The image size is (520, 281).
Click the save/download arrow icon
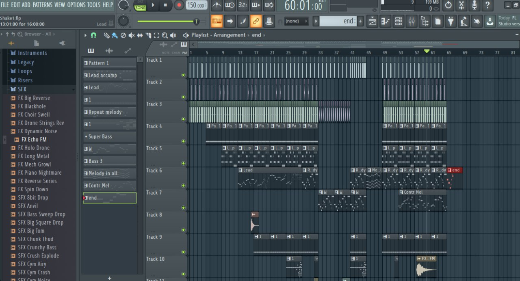click(490, 21)
